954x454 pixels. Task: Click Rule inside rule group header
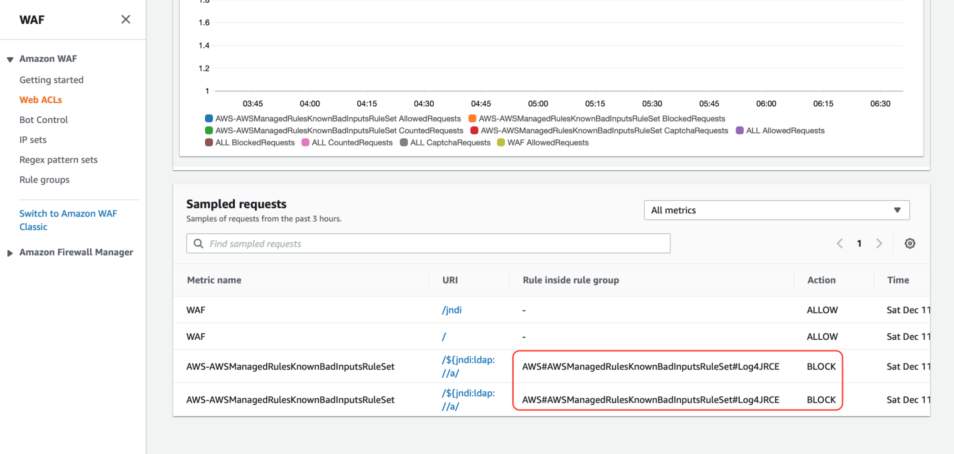[571, 280]
